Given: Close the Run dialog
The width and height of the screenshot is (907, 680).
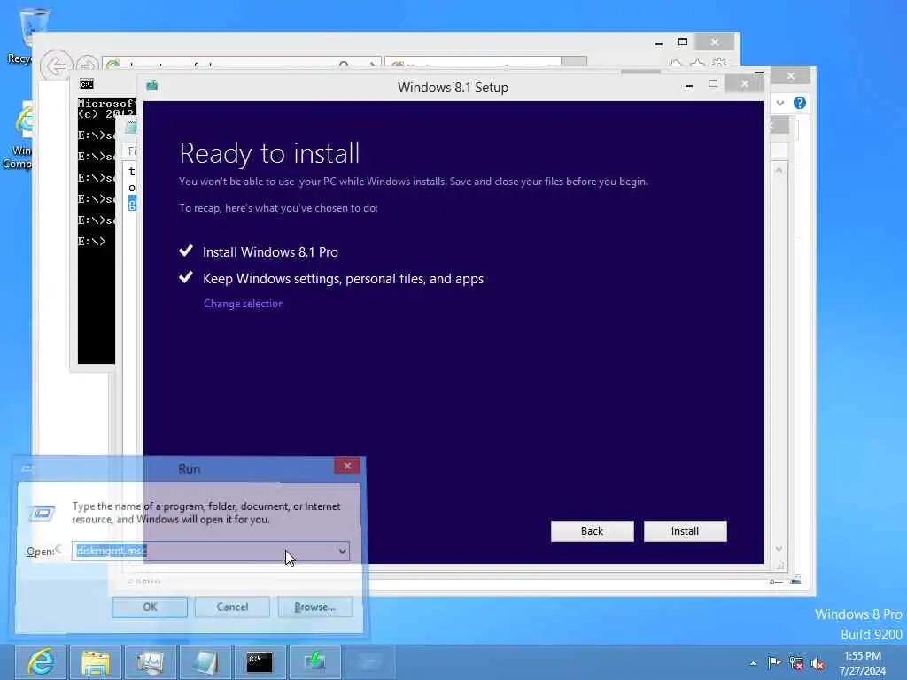Looking at the screenshot, I should [x=347, y=466].
